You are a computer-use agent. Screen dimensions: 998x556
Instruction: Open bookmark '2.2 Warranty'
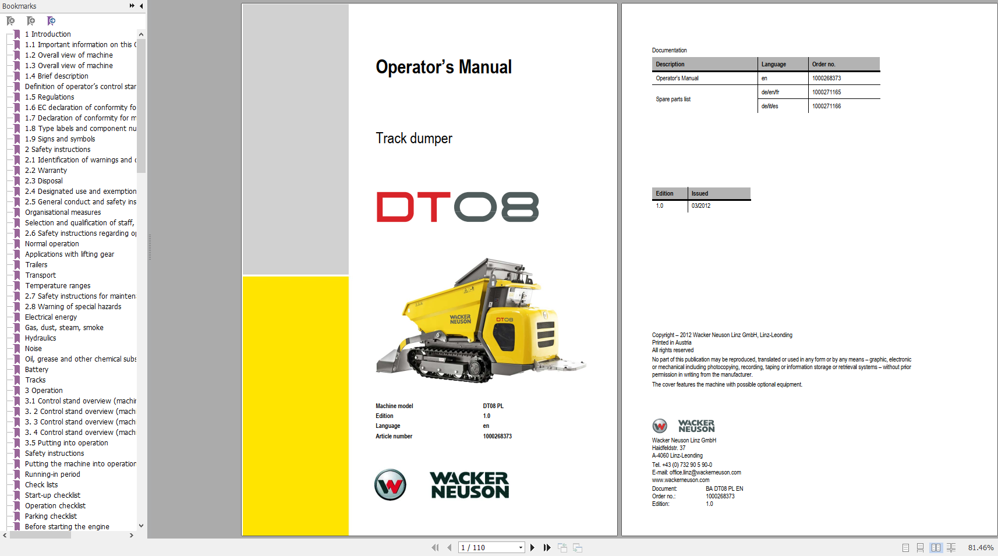(46, 171)
